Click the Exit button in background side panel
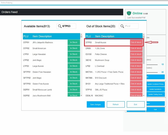This screenshot has height=135, width=168. (155, 109)
